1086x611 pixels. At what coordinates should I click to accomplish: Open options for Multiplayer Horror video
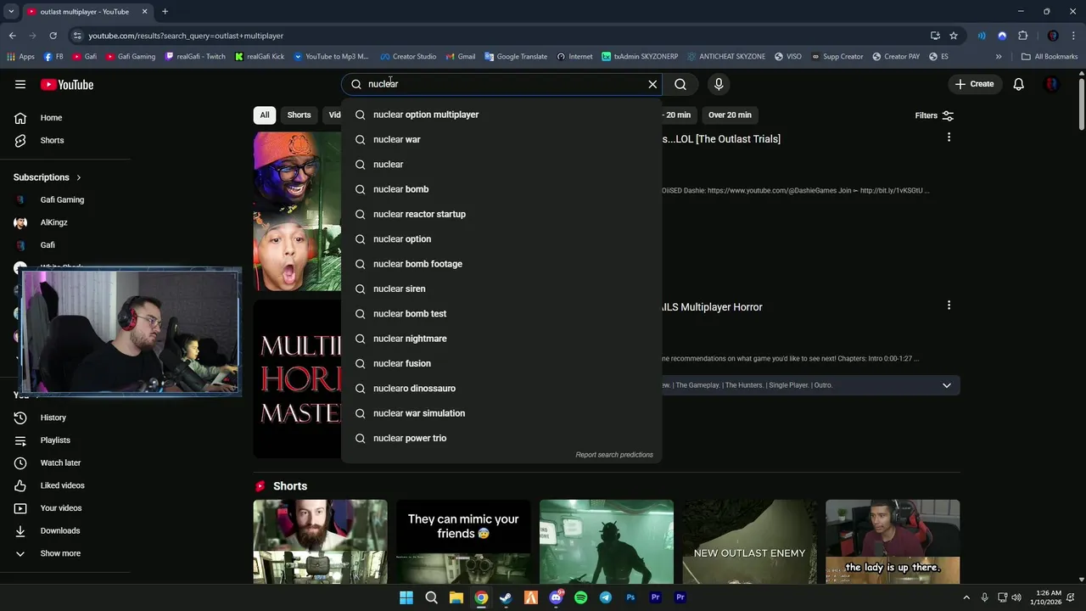[x=949, y=305]
